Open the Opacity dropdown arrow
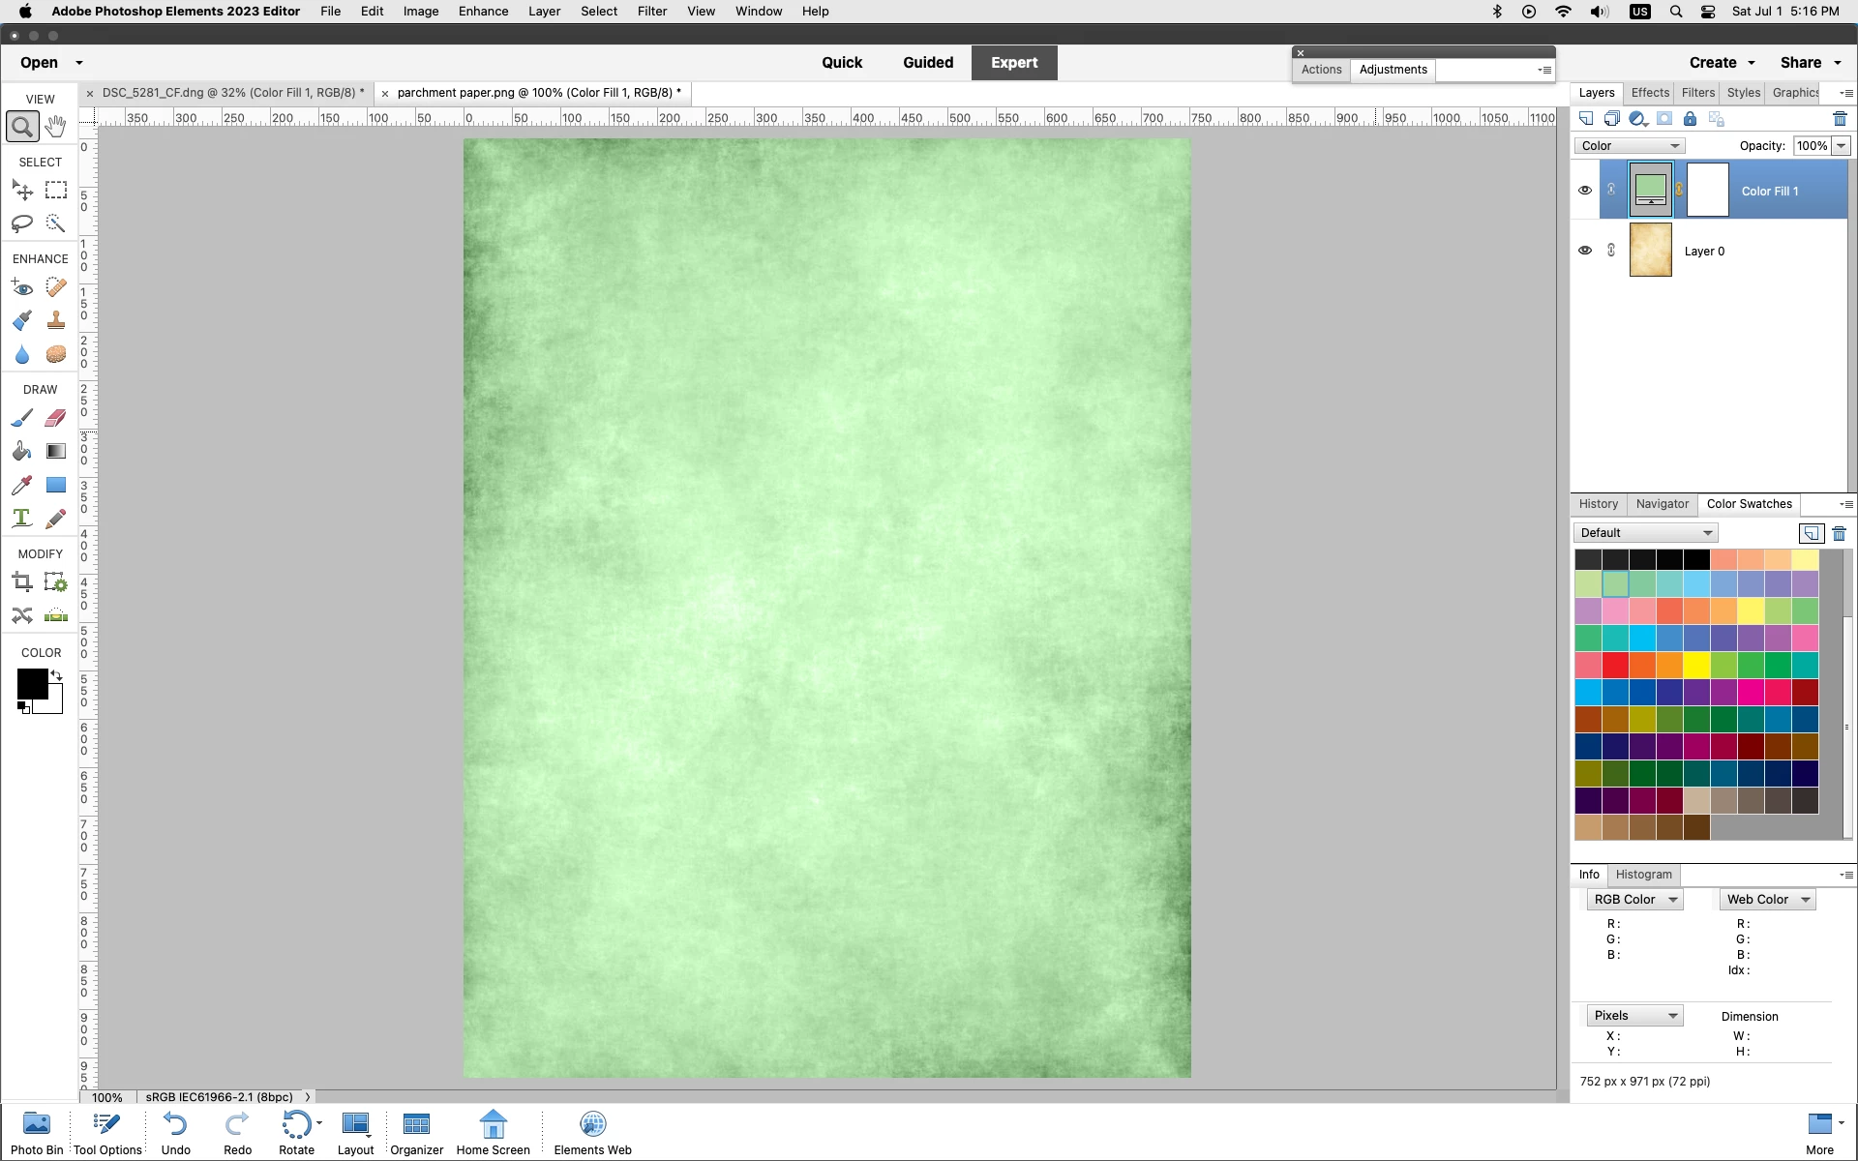This screenshot has width=1858, height=1161. (1841, 146)
